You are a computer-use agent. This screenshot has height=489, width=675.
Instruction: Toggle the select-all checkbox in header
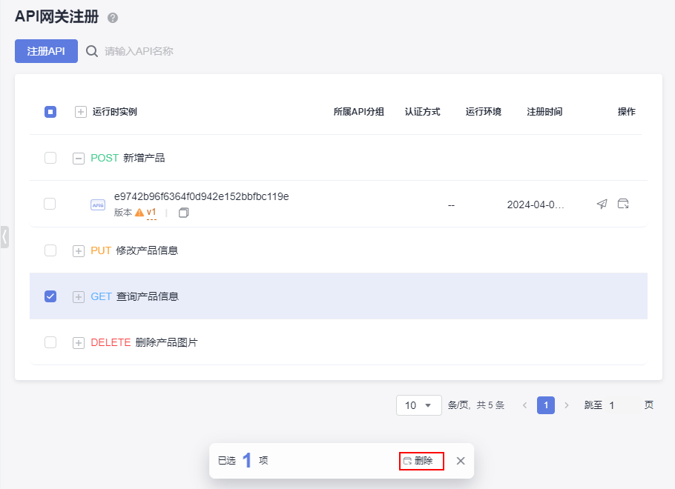(x=50, y=112)
